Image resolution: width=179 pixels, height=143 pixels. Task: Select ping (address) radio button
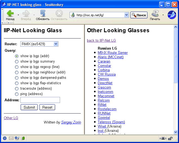[x=17, y=94]
